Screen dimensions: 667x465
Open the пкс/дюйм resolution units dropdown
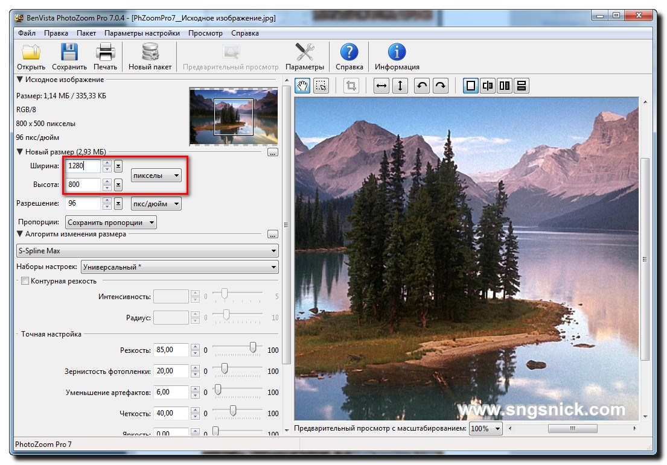[x=156, y=204]
